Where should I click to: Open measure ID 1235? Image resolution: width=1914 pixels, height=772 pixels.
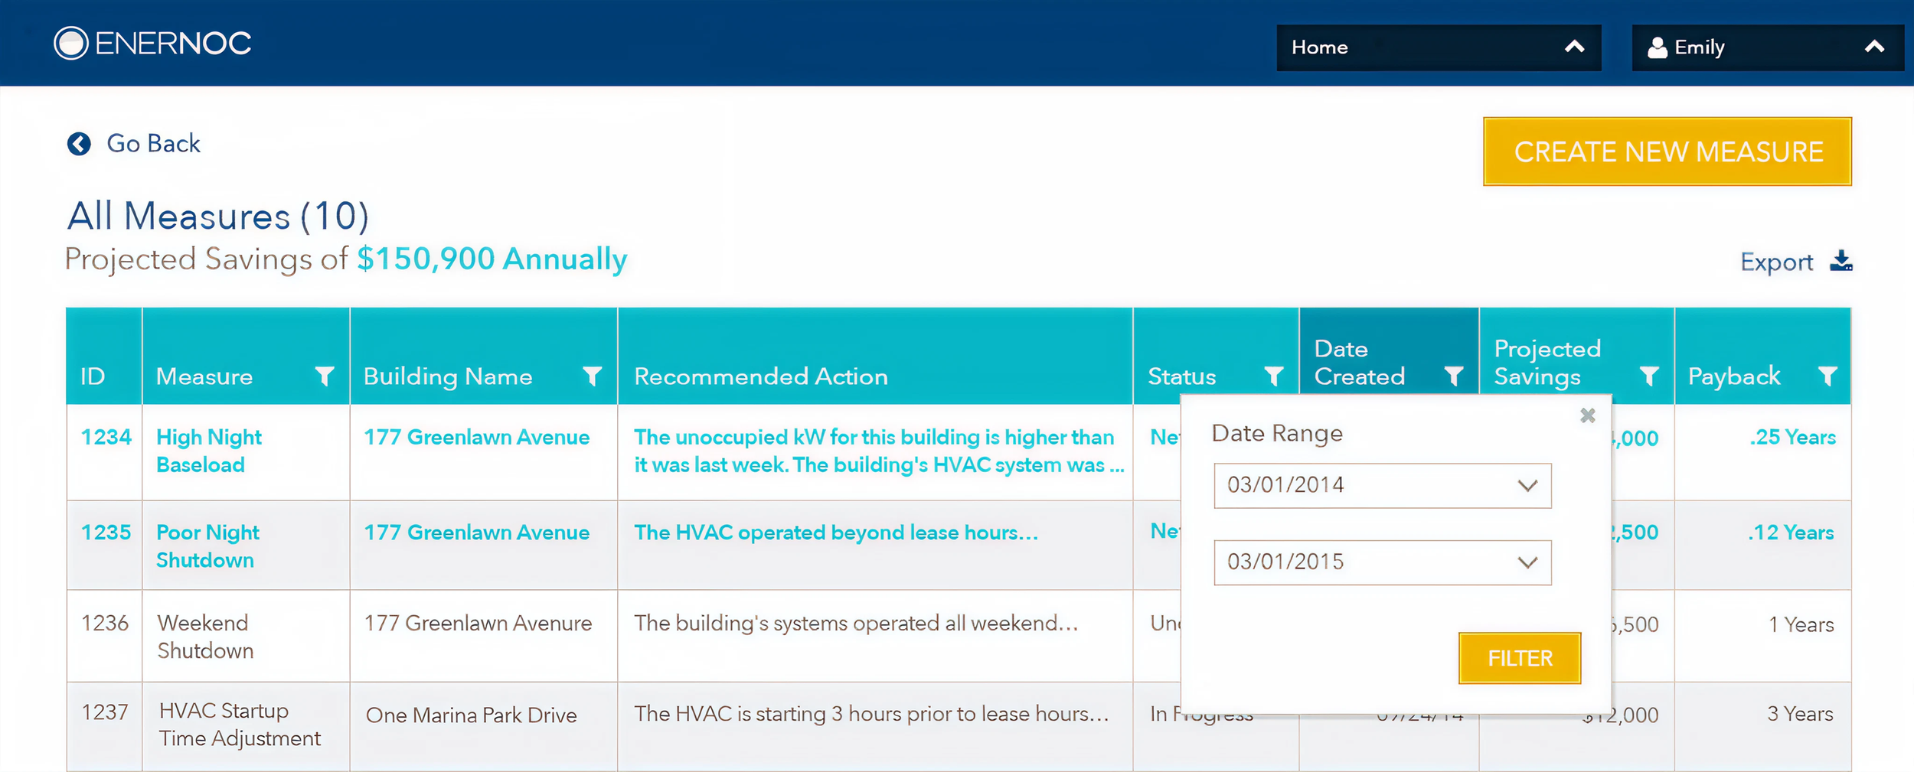click(x=106, y=532)
